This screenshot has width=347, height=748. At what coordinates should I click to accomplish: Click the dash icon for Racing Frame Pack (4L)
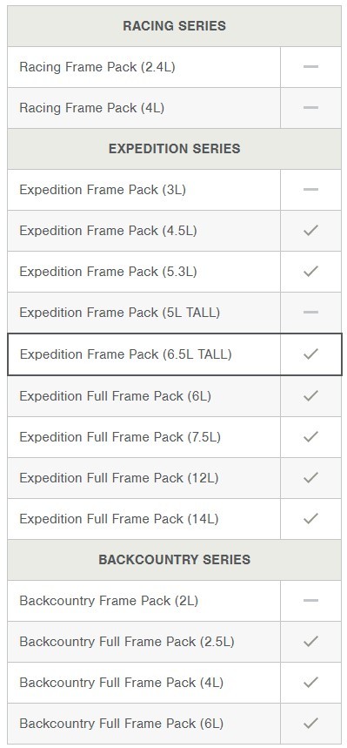(310, 108)
